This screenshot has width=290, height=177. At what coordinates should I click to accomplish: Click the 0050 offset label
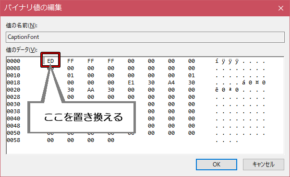click(13, 133)
